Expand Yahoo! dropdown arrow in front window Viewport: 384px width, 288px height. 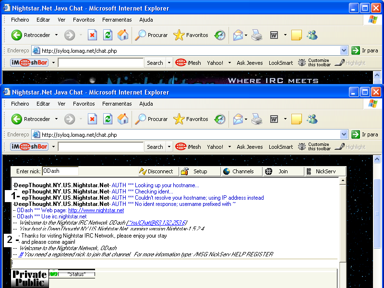[229, 147]
